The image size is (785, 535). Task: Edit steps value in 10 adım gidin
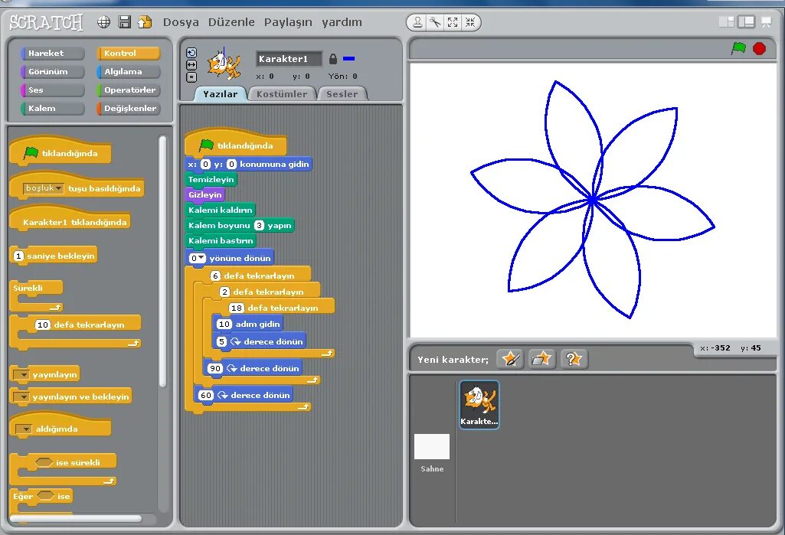(x=224, y=324)
